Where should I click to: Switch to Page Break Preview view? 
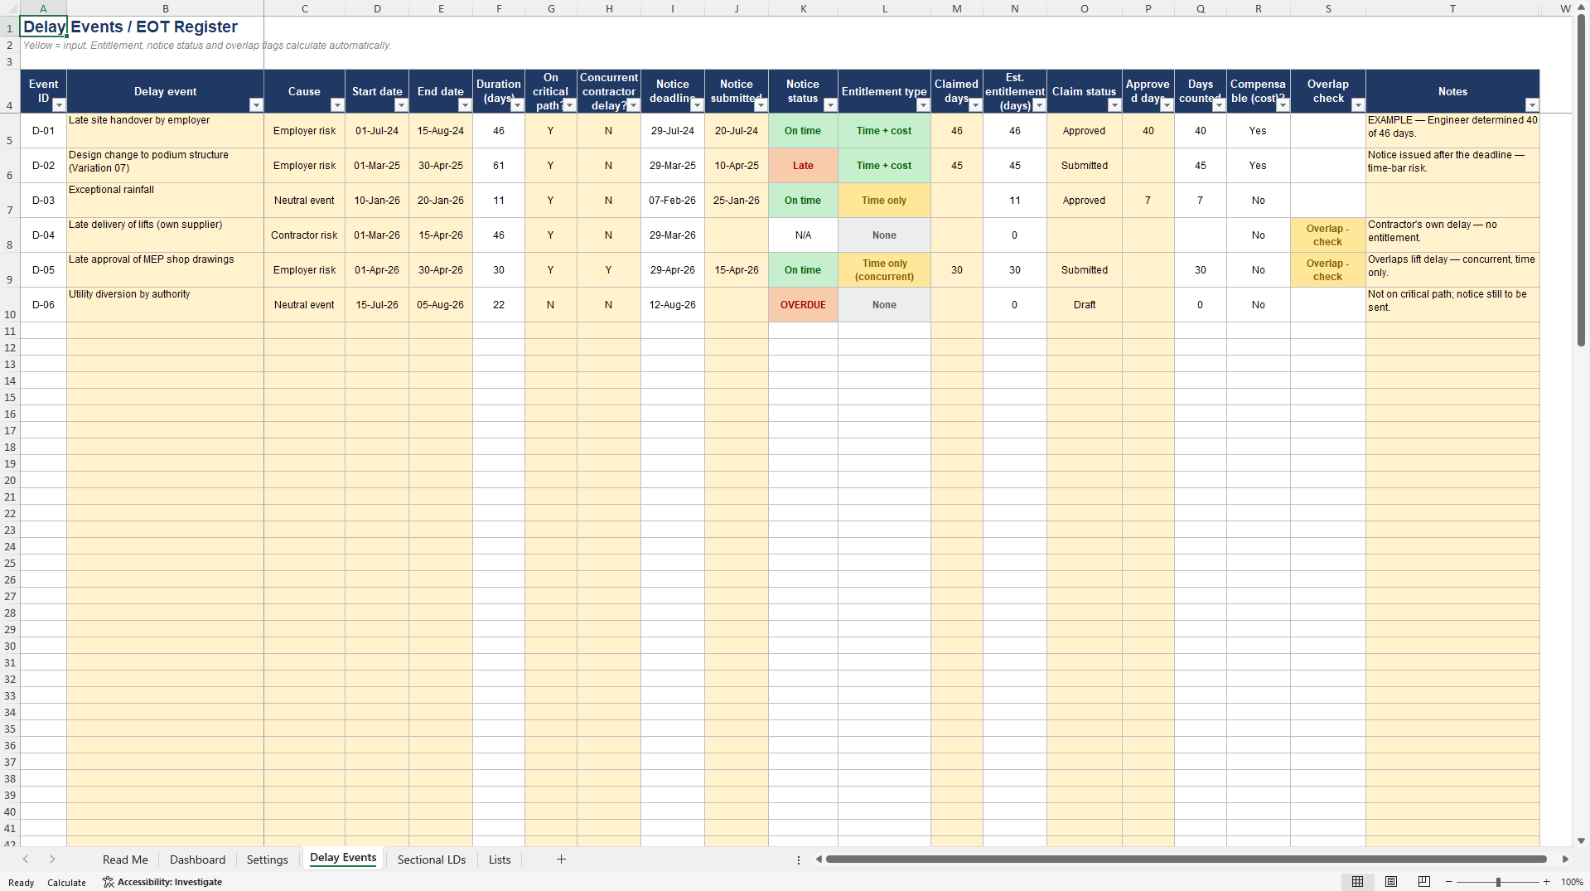click(x=1424, y=882)
